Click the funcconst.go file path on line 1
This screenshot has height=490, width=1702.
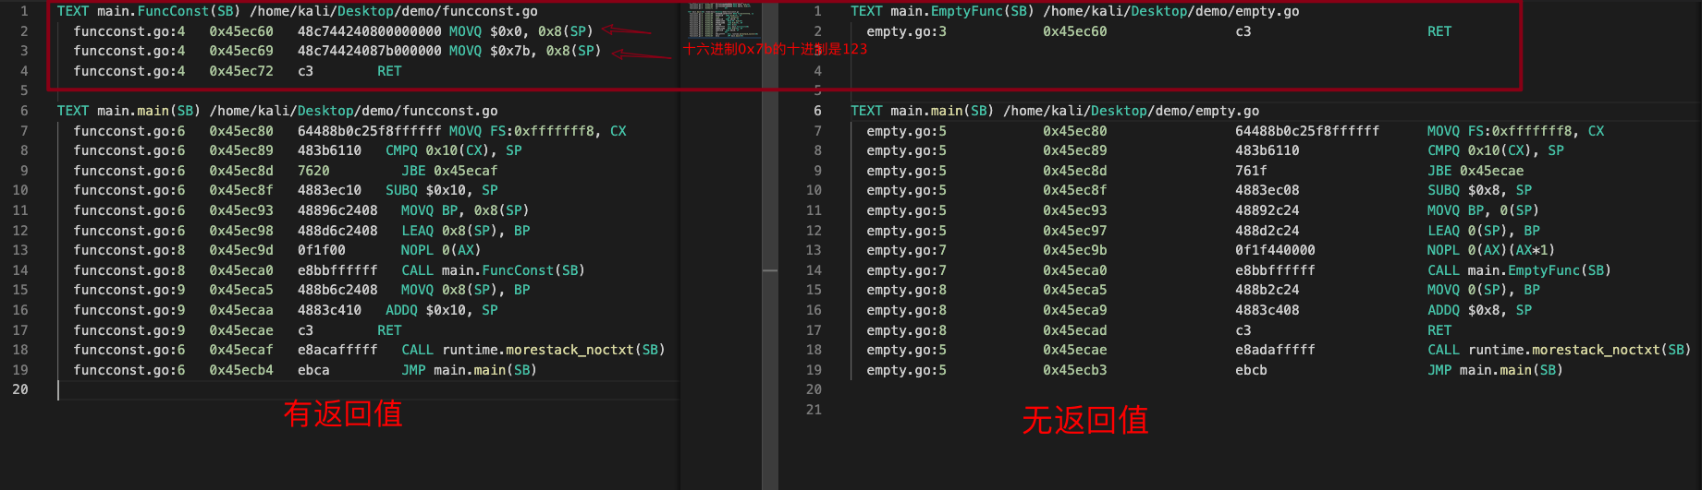(x=393, y=11)
